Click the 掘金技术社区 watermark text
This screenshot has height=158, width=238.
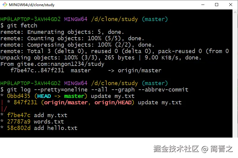[x=176, y=149]
